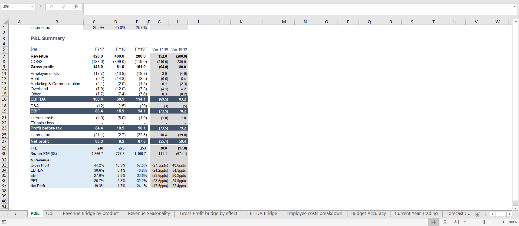The image size is (519, 226).
Task: Open Employee costs breakdown tab
Action: pos(314,214)
